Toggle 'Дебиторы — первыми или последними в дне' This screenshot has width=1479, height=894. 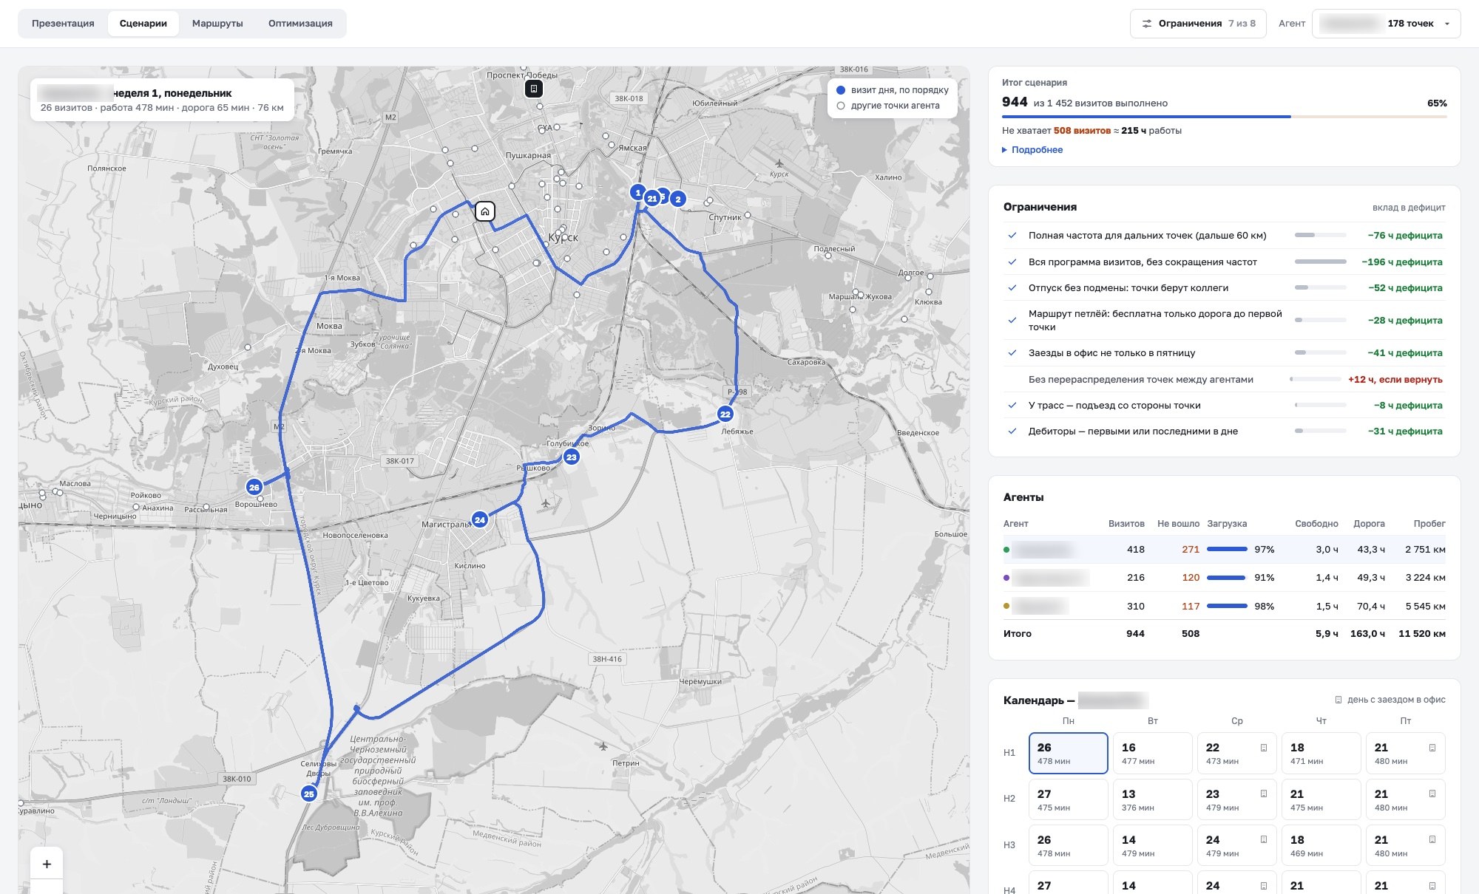[1012, 431]
